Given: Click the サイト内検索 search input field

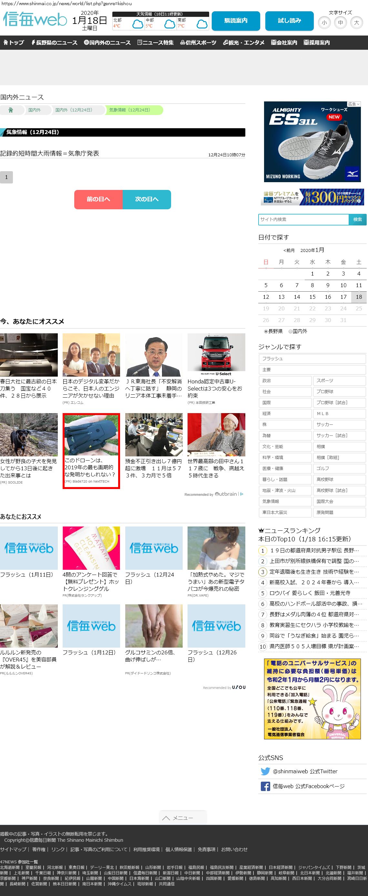Looking at the screenshot, I should (303, 220).
